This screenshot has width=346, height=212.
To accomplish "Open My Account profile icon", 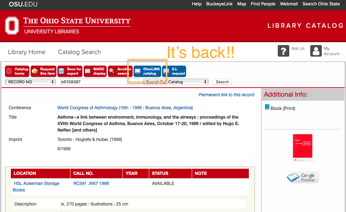I will [x=316, y=51].
